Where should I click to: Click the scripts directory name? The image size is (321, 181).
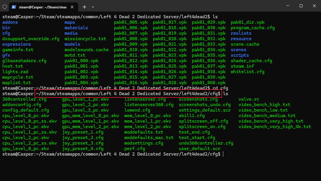[x=240, y=55]
